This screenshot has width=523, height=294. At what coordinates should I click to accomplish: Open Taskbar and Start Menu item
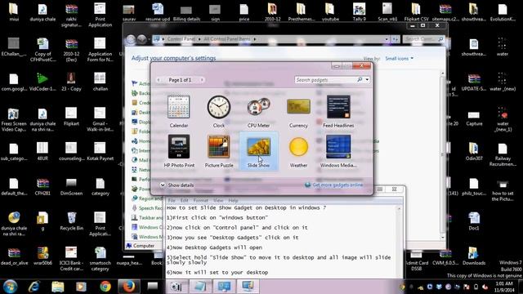coord(147,217)
